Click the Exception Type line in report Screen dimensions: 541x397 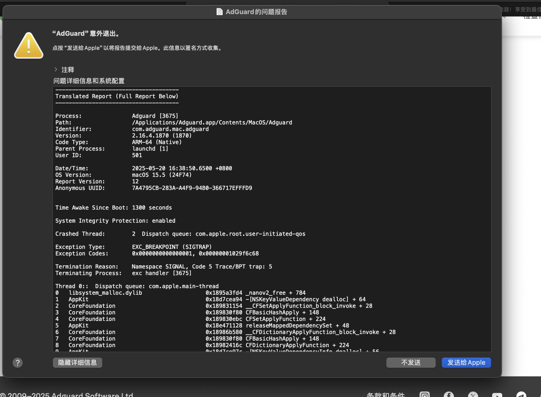(x=134, y=247)
